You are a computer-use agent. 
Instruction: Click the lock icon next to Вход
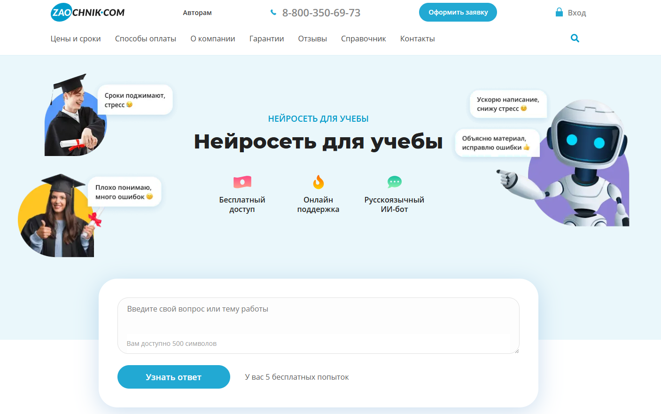tap(559, 12)
